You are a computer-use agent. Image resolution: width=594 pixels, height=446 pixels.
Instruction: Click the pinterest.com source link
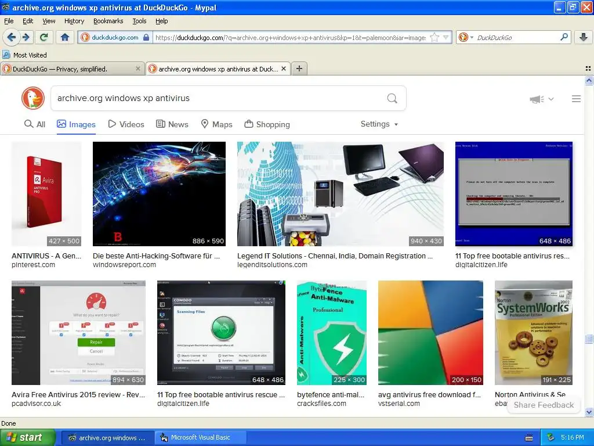click(33, 265)
